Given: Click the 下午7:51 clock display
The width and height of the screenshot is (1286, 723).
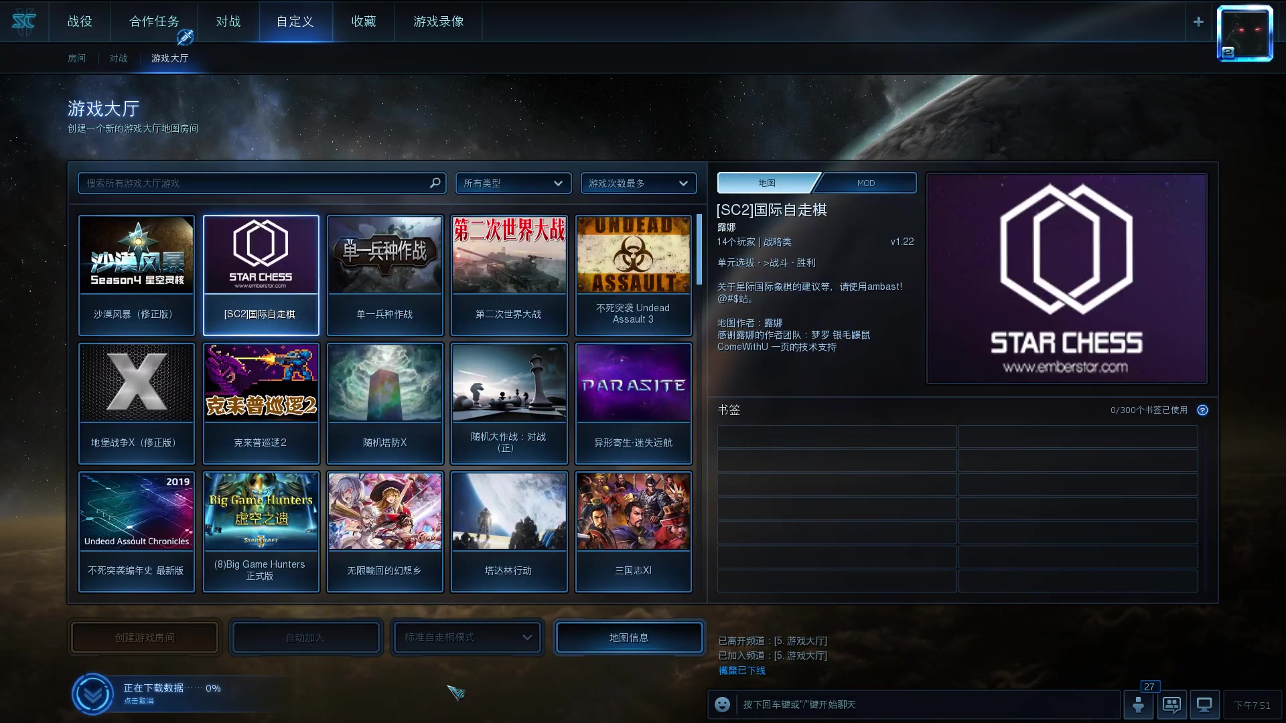Looking at the screenshot, I should coord(1252,705).
